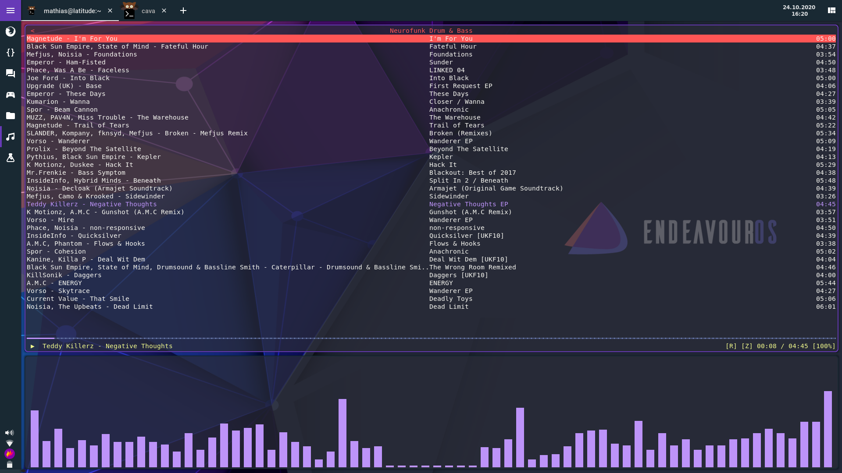The image size is (842, 473).
Task: Select the active music note icon
Action: (x=10, y=137)
